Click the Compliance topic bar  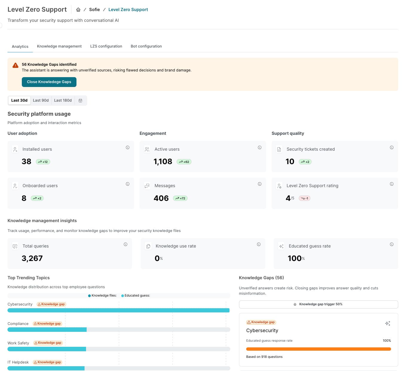click(x=119, y=330)
